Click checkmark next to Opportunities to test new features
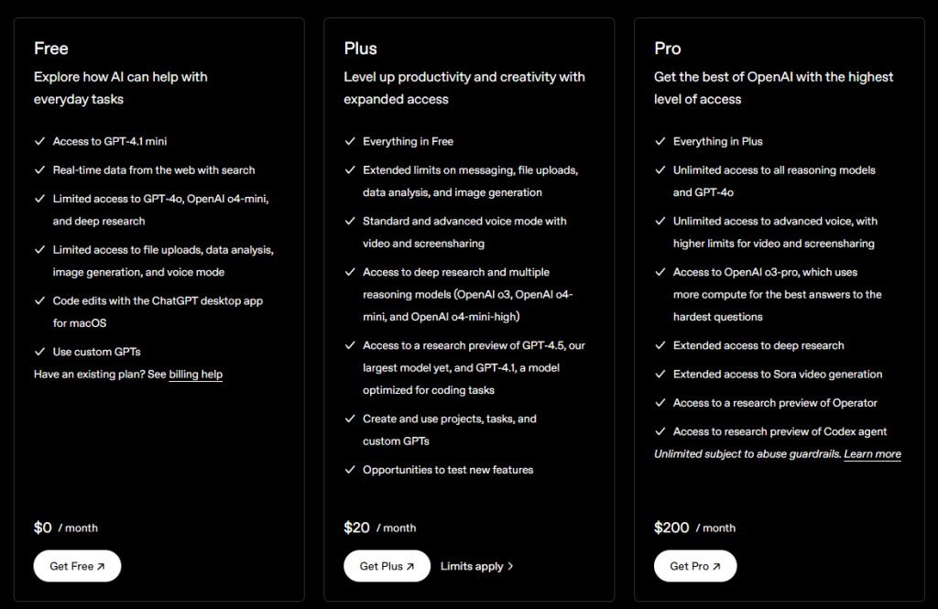This screenshot has height=609, width=938. click(x=350, y=470)
